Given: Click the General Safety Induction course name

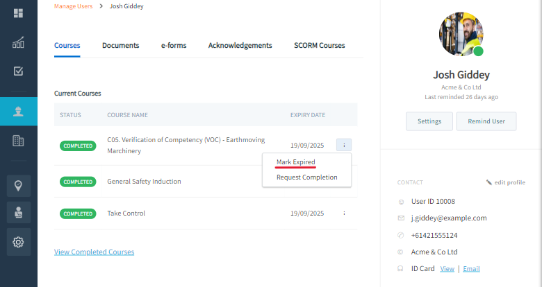Looking at the screenshot, I should click(144, 182).
